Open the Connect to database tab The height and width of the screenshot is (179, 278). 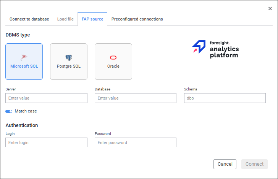[29, 19]
